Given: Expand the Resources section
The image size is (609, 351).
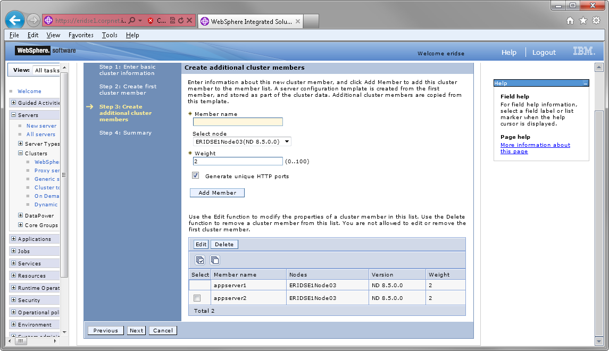Looking at the screenshot, I should (x=14, y=275).
